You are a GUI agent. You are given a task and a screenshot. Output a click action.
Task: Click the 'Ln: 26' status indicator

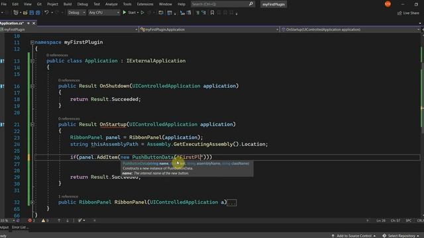[381, 221]
